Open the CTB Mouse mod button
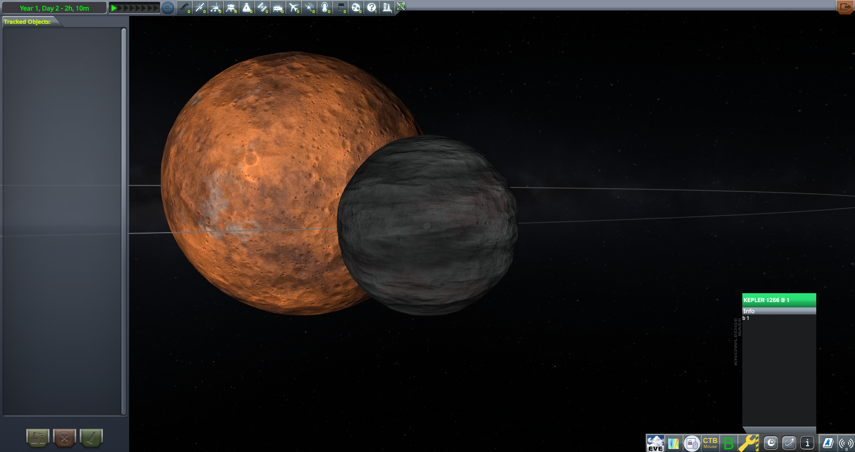The image size is (855, 452). click(710, 443)
